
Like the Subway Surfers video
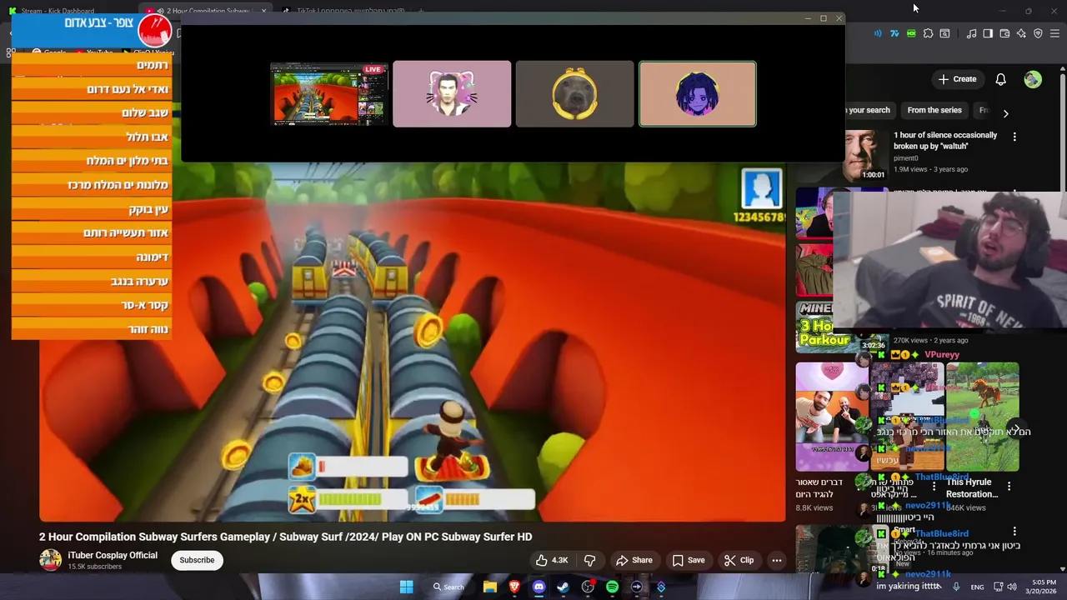(x=553, y=560)
